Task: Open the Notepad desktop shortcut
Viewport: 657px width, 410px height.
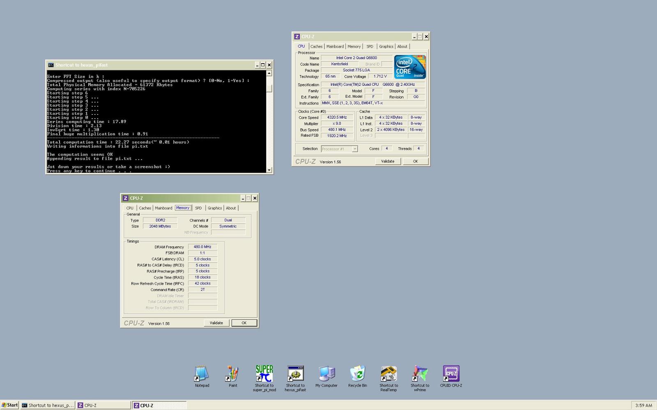Action: click(202, 376)
